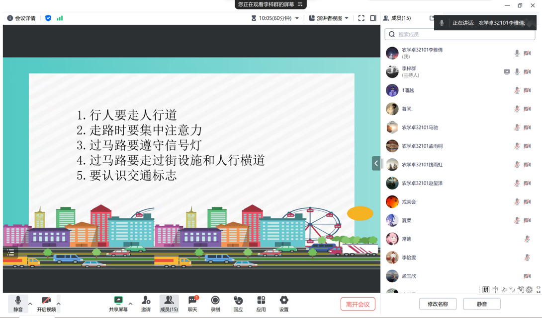This screenshot has height=318, width=542.
Task: Enter fullscreen with the fullscreen icon
Action: 361,18
